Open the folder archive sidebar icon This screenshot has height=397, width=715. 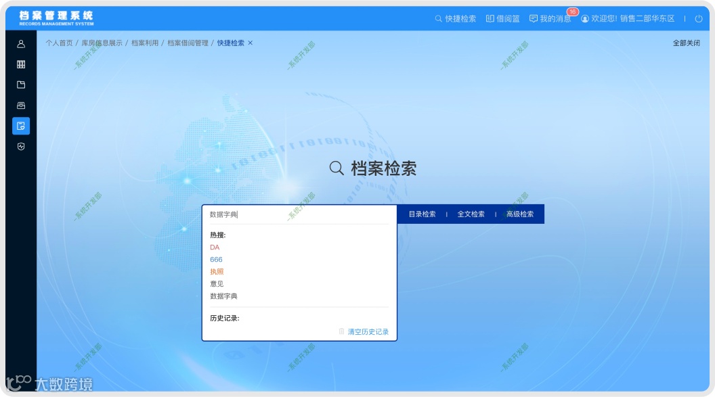(x=21, y=85)
